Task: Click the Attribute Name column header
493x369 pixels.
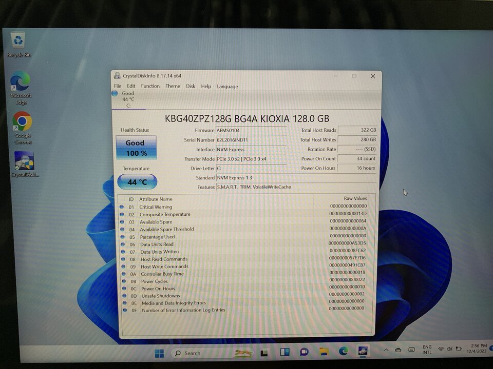Action: pyautogui.click(x=156, y=199)
